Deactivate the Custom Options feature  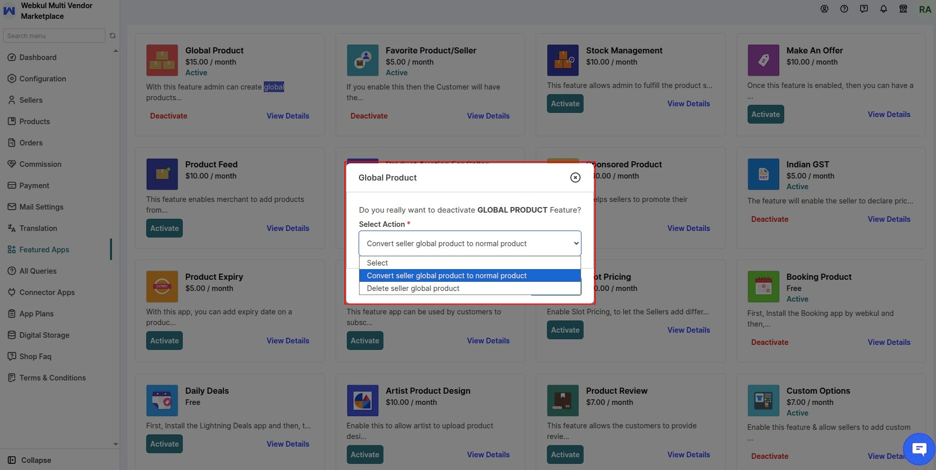769,456
